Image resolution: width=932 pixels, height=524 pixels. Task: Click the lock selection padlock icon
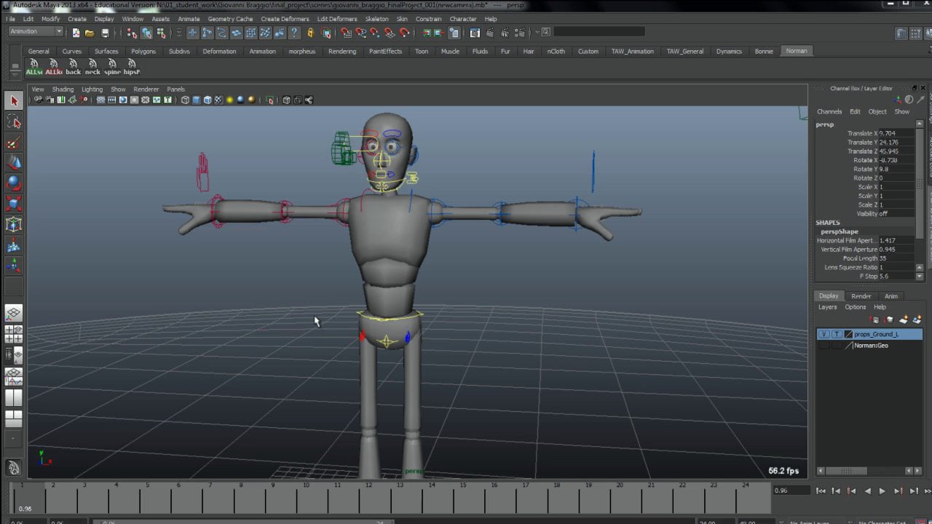pos(311,33)
